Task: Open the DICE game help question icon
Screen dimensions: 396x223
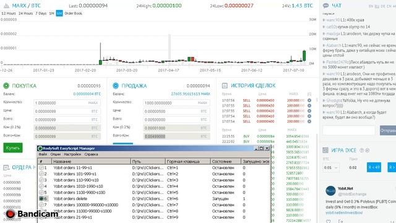Action: point(361,151)
